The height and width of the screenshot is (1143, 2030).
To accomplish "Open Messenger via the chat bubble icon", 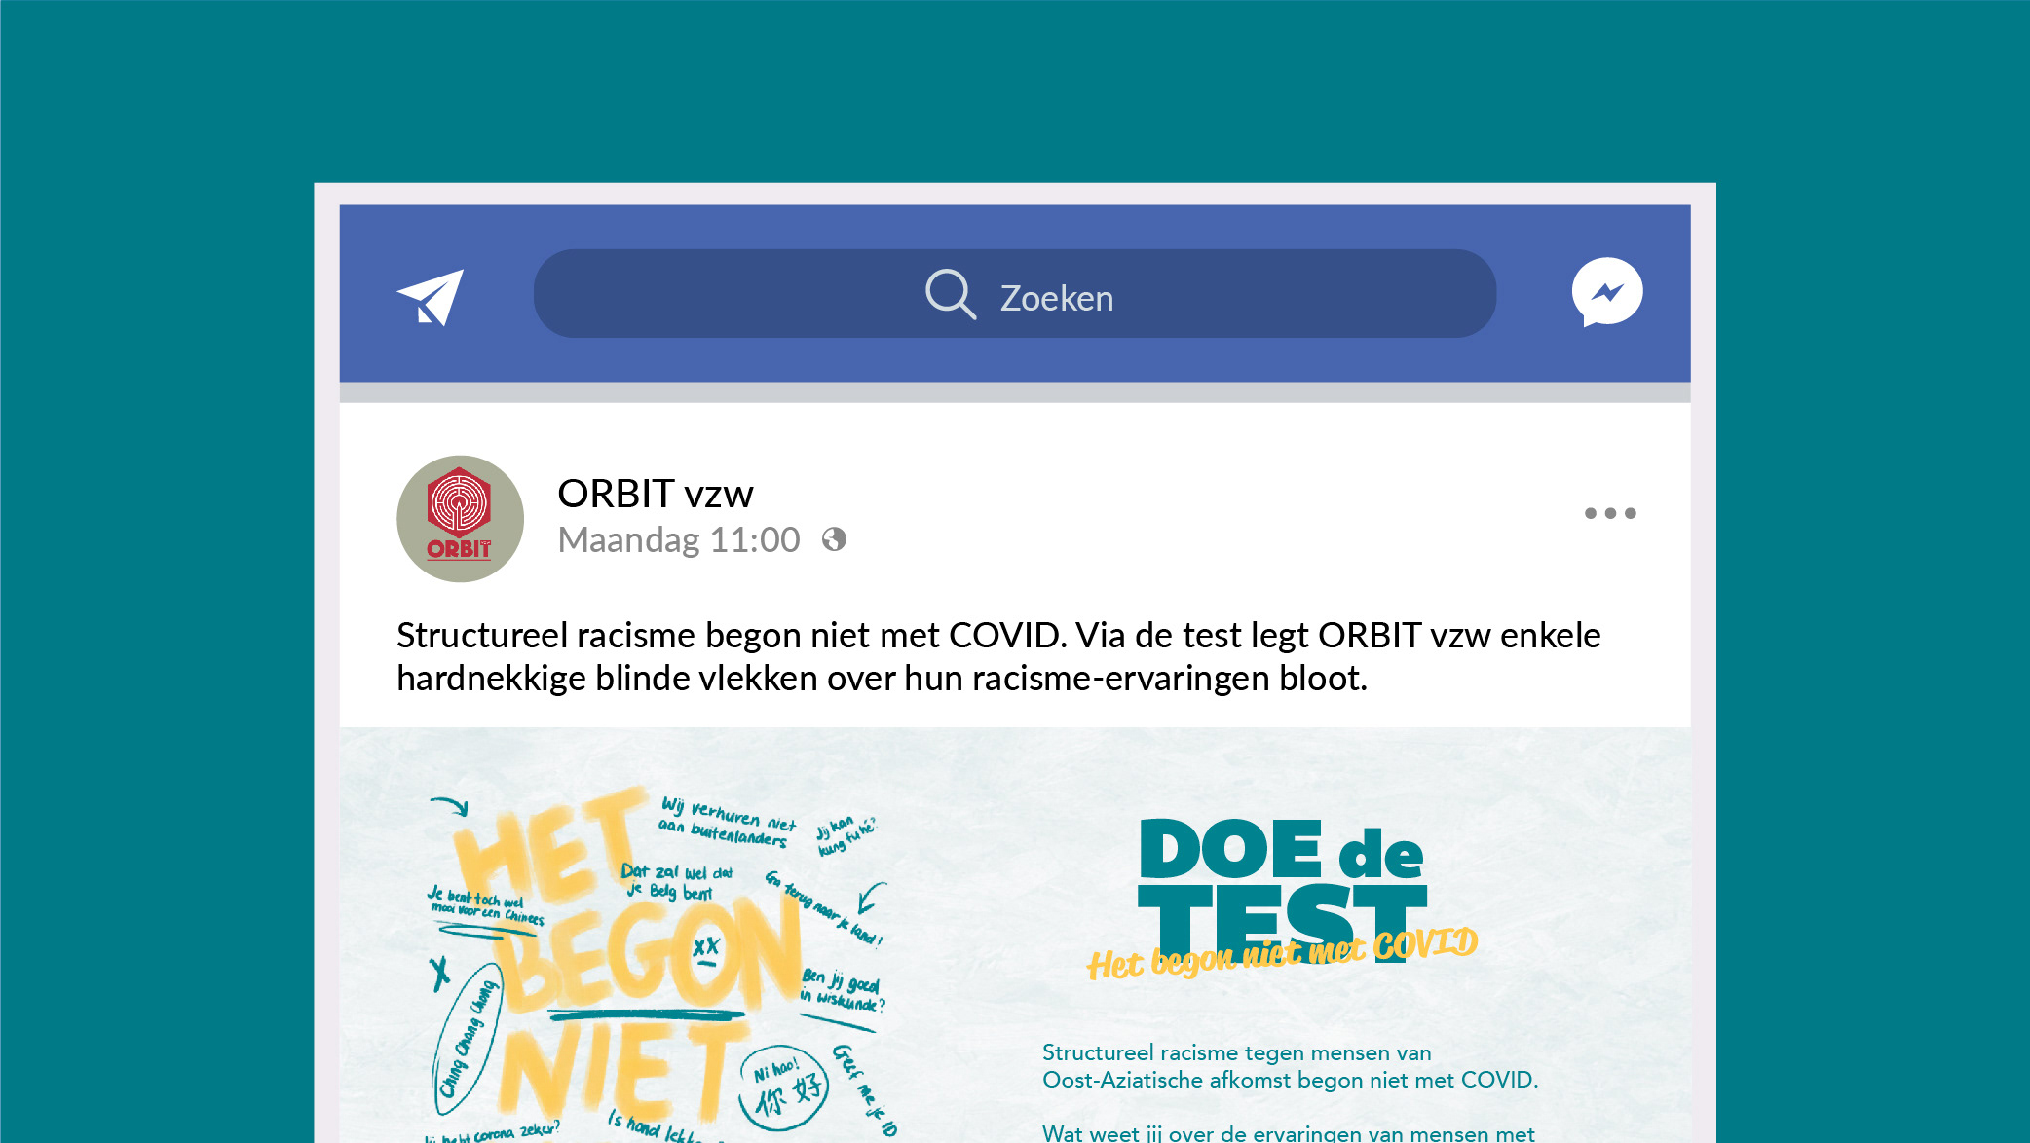I will pos(1607,292).
